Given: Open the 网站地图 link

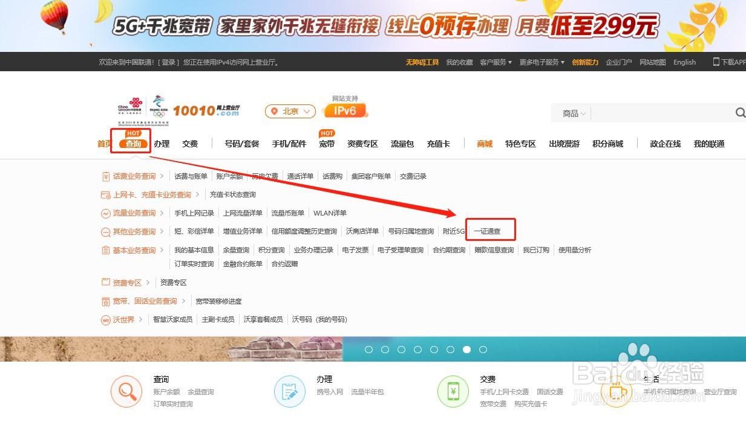Looking at the screenshot, I should pos(652,62).
